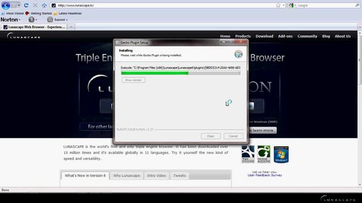Click the Norton round status icon
362x203 pixels.
tap(32, 20)
